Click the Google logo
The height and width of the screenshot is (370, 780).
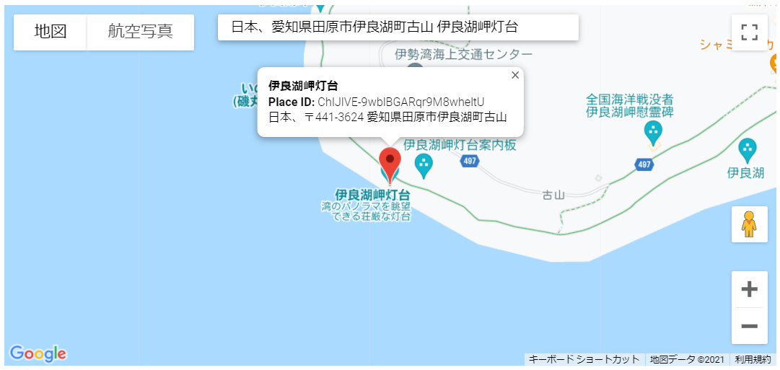pos(38,353)
